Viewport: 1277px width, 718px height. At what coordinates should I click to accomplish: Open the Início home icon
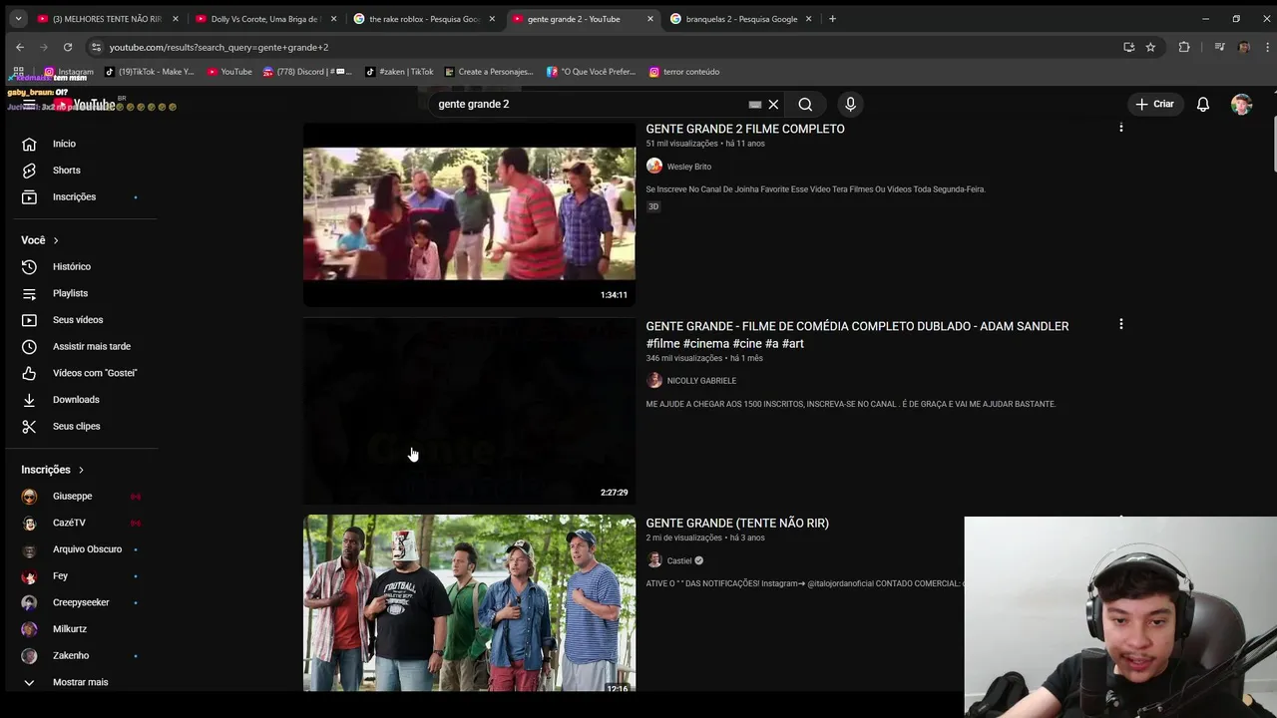tap(29, 144)
